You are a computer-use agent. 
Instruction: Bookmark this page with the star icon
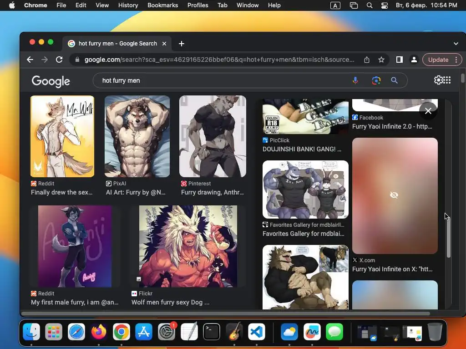tap(381, 60)
